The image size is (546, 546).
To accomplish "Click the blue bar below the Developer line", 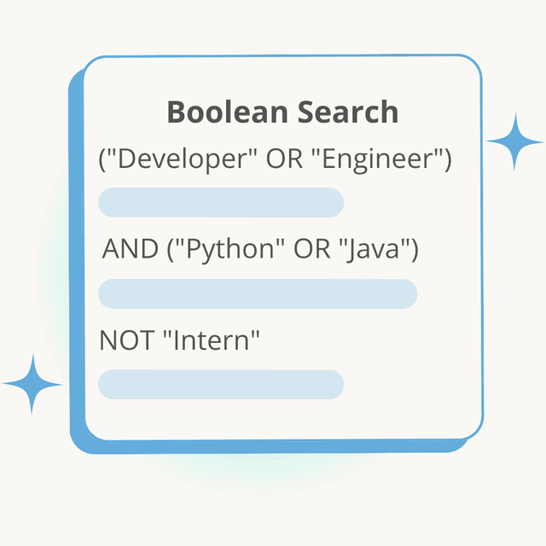I will (221, 203).
